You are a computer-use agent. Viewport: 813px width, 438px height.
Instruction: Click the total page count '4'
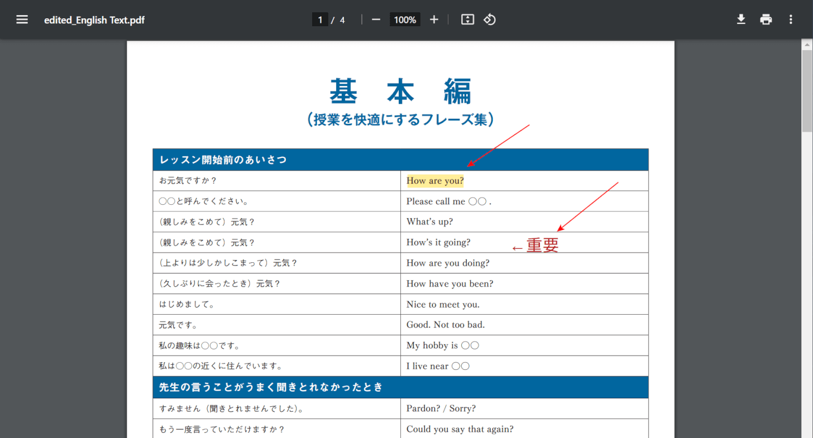point(342,20)
